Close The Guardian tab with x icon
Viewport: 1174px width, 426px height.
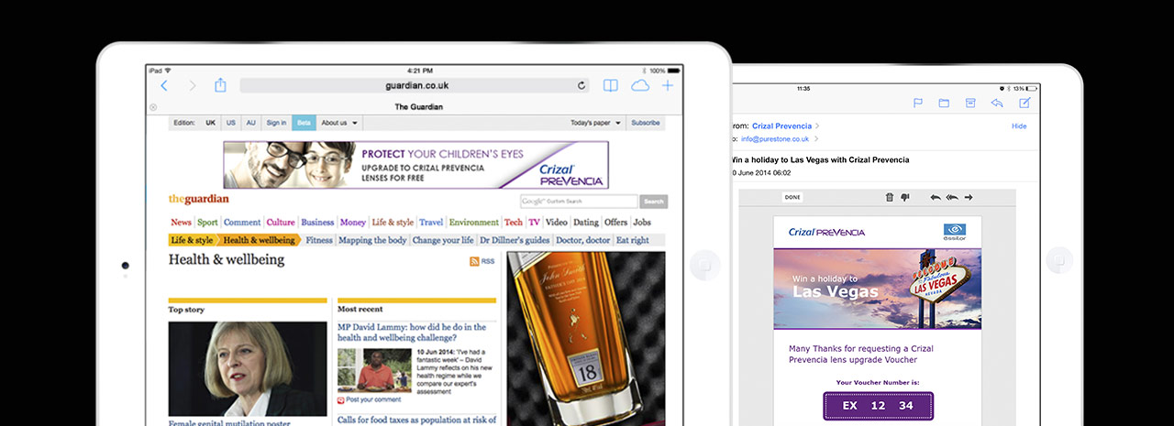click(x=153, y=107)
